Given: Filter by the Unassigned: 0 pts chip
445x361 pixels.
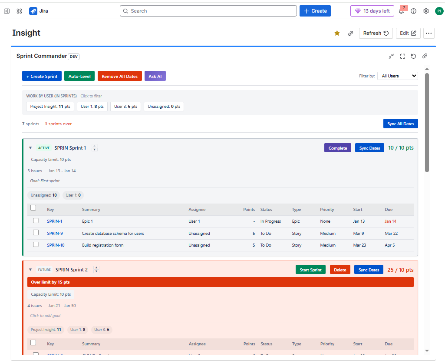Looking at the screenshot, I should coord(164,106).
